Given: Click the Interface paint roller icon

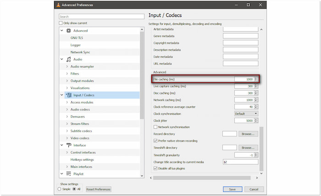Looking at the screenshot, I should coord(69,145).
